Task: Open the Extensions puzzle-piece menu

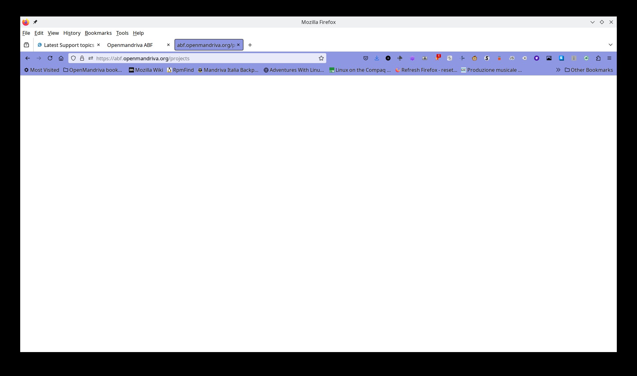Action: point(598,58)
